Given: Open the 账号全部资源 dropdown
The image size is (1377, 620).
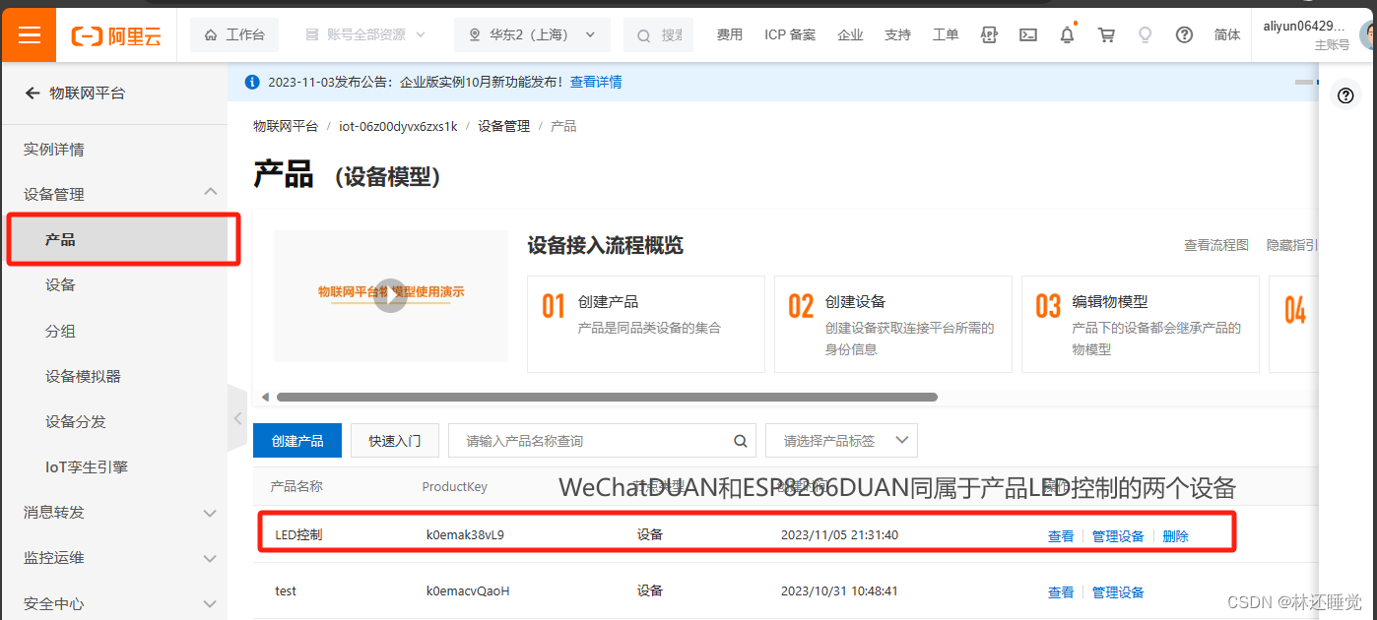Looking at the screenshot, I should click(365, 34).
